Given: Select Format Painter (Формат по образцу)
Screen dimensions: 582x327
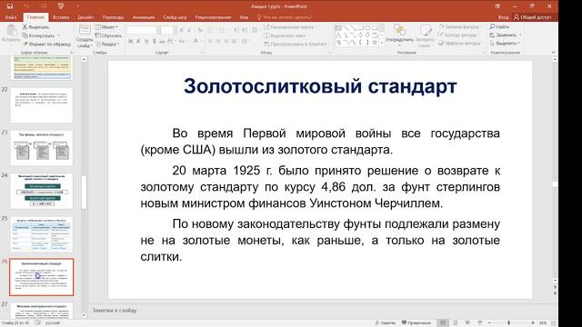Looking at the screenshot, I should tap(46, 45).
